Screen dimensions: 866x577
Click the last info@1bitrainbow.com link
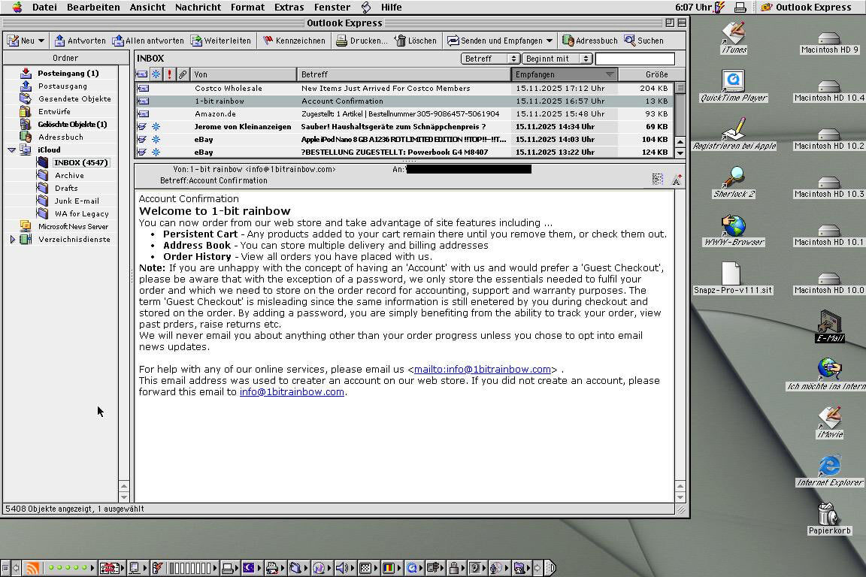(x=292, y=392)
